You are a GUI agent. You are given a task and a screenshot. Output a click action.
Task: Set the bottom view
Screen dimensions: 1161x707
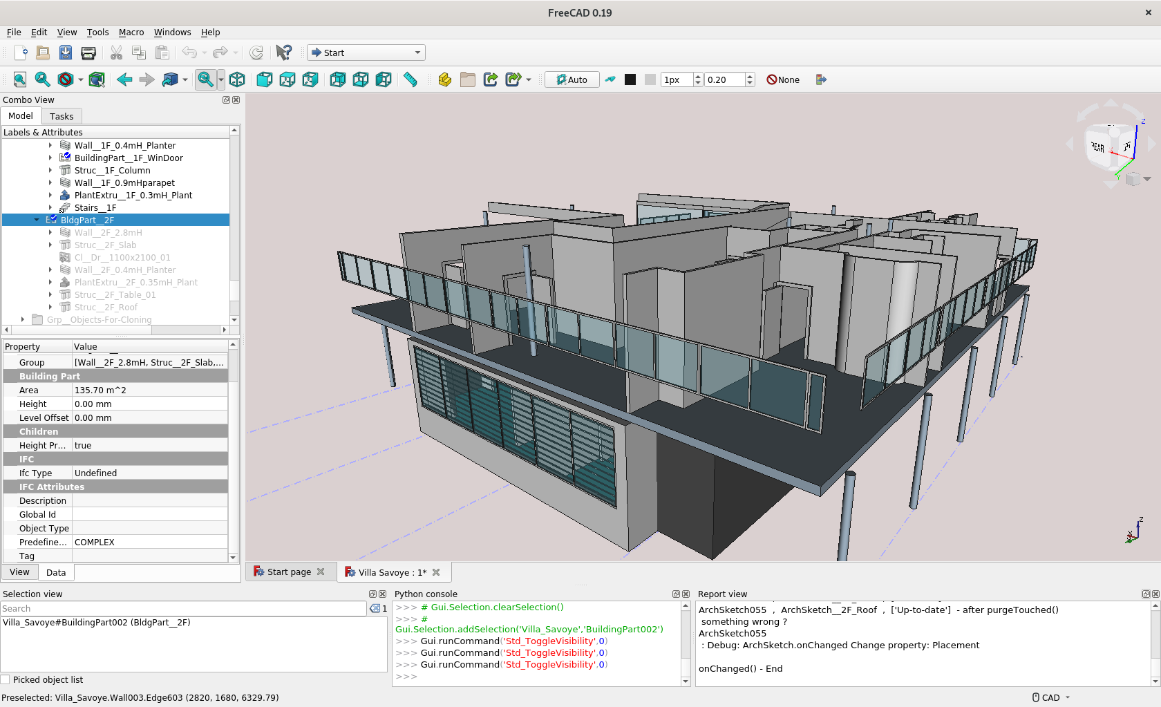[361, 79]
